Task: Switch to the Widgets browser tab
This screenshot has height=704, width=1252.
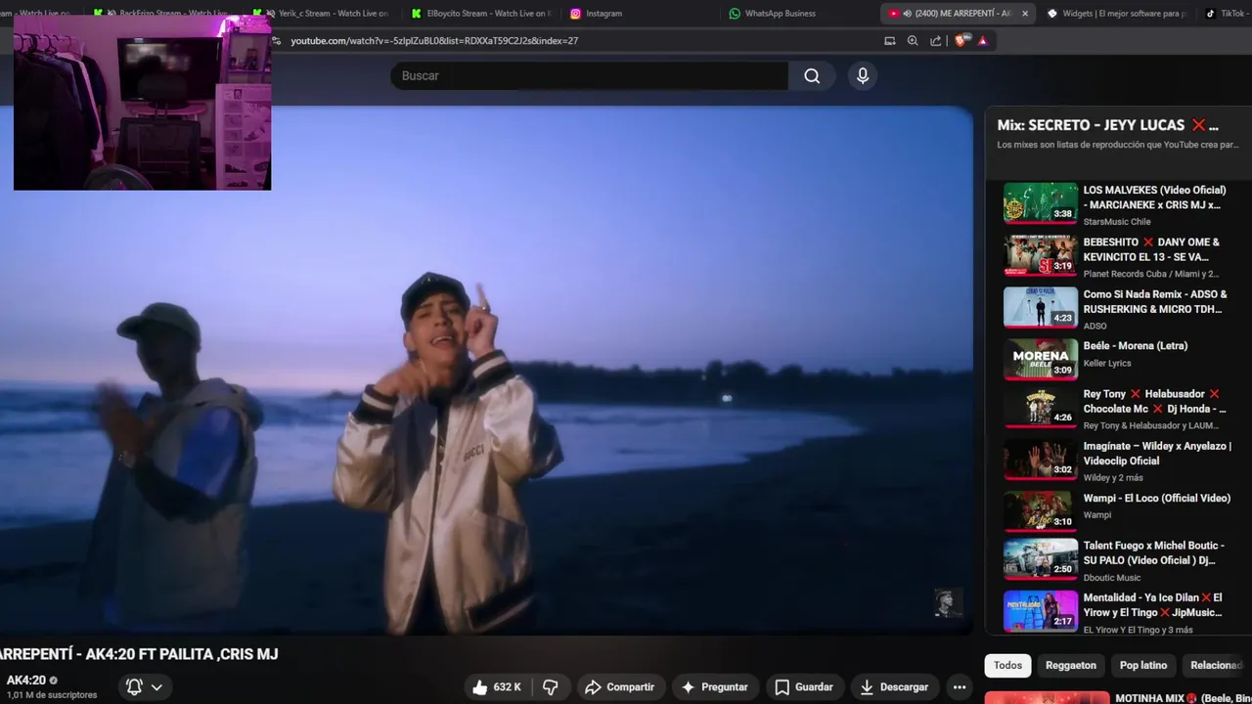Action: click(1116, 14)
